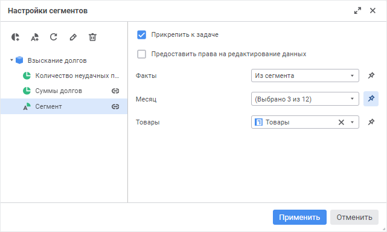
Task: Click the (Выбрано 3 из 12) value
Action: pos(283,99)
